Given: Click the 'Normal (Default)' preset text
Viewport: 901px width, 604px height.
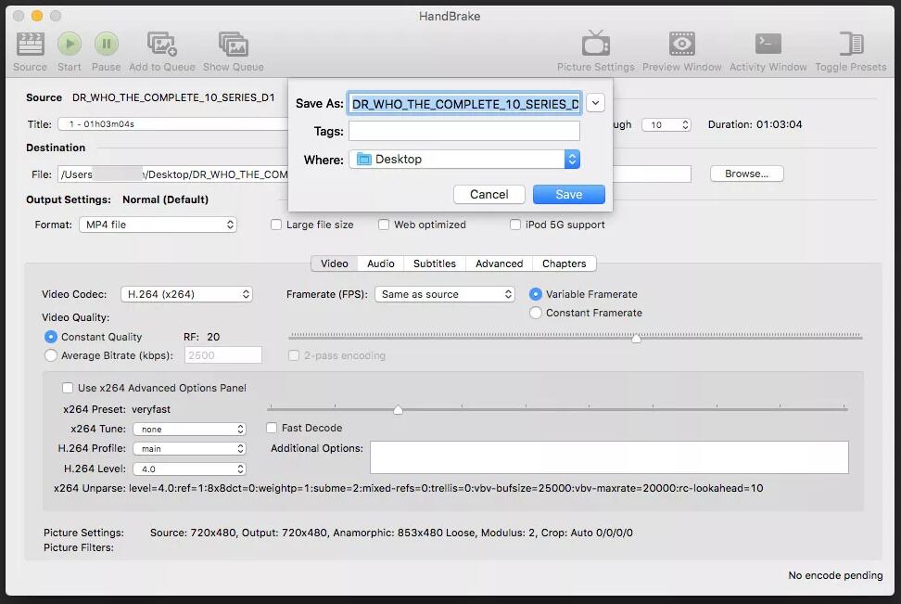Looking at the screenshot, I should pos(166,199).
